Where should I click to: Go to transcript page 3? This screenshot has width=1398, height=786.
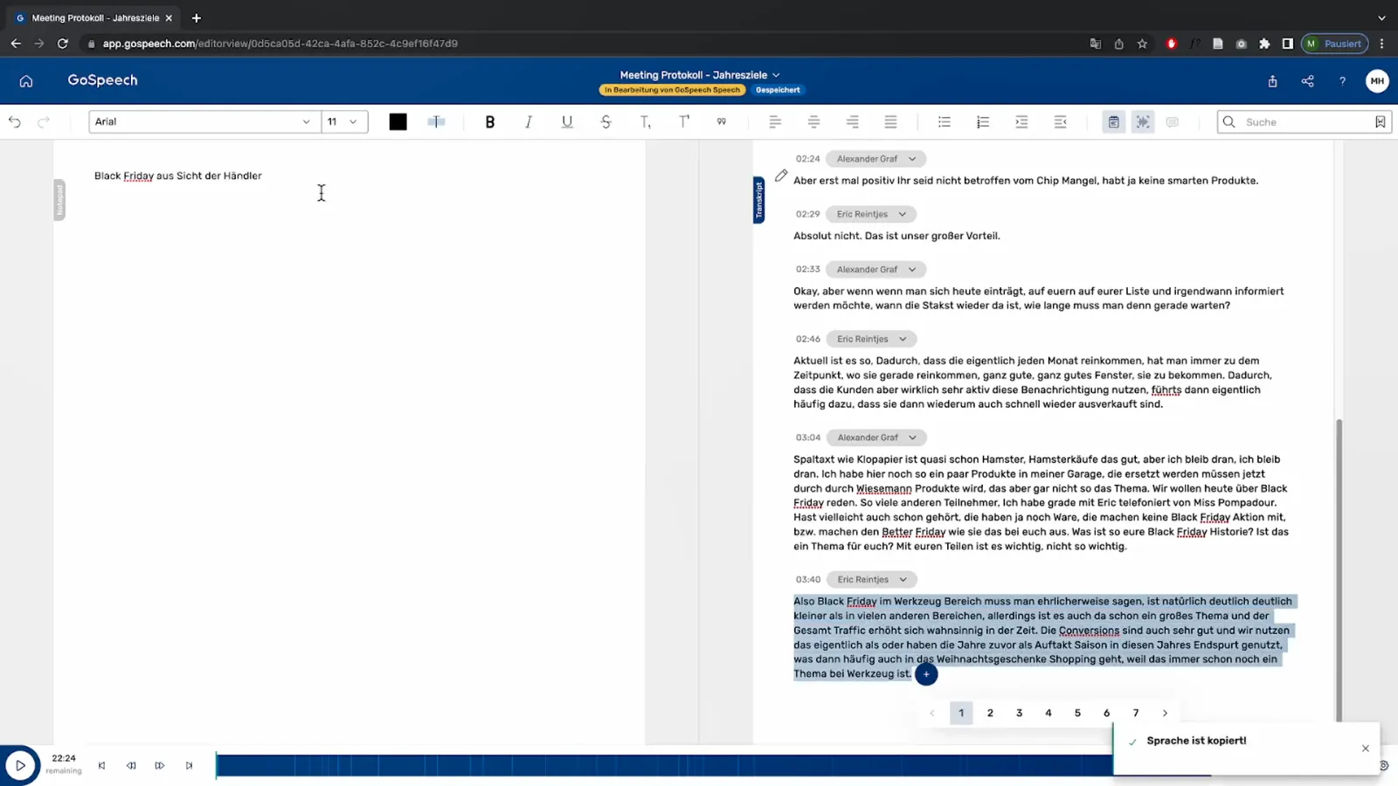(1019, 713)
